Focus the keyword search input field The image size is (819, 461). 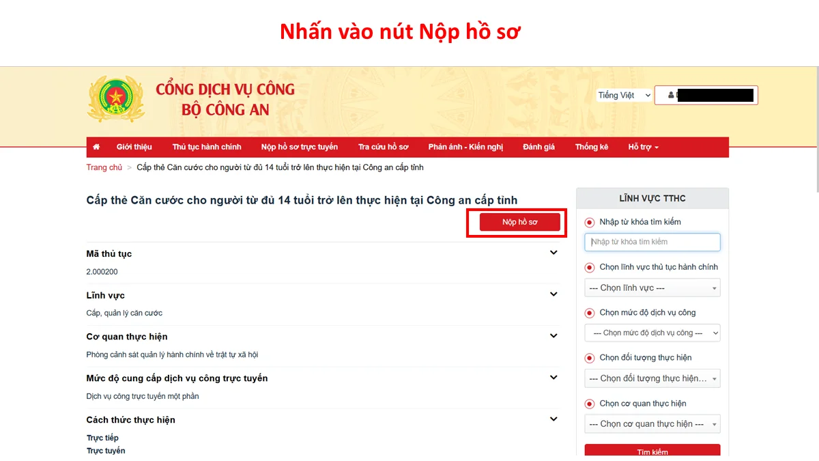pyautogui.click(x=652, y=242)
